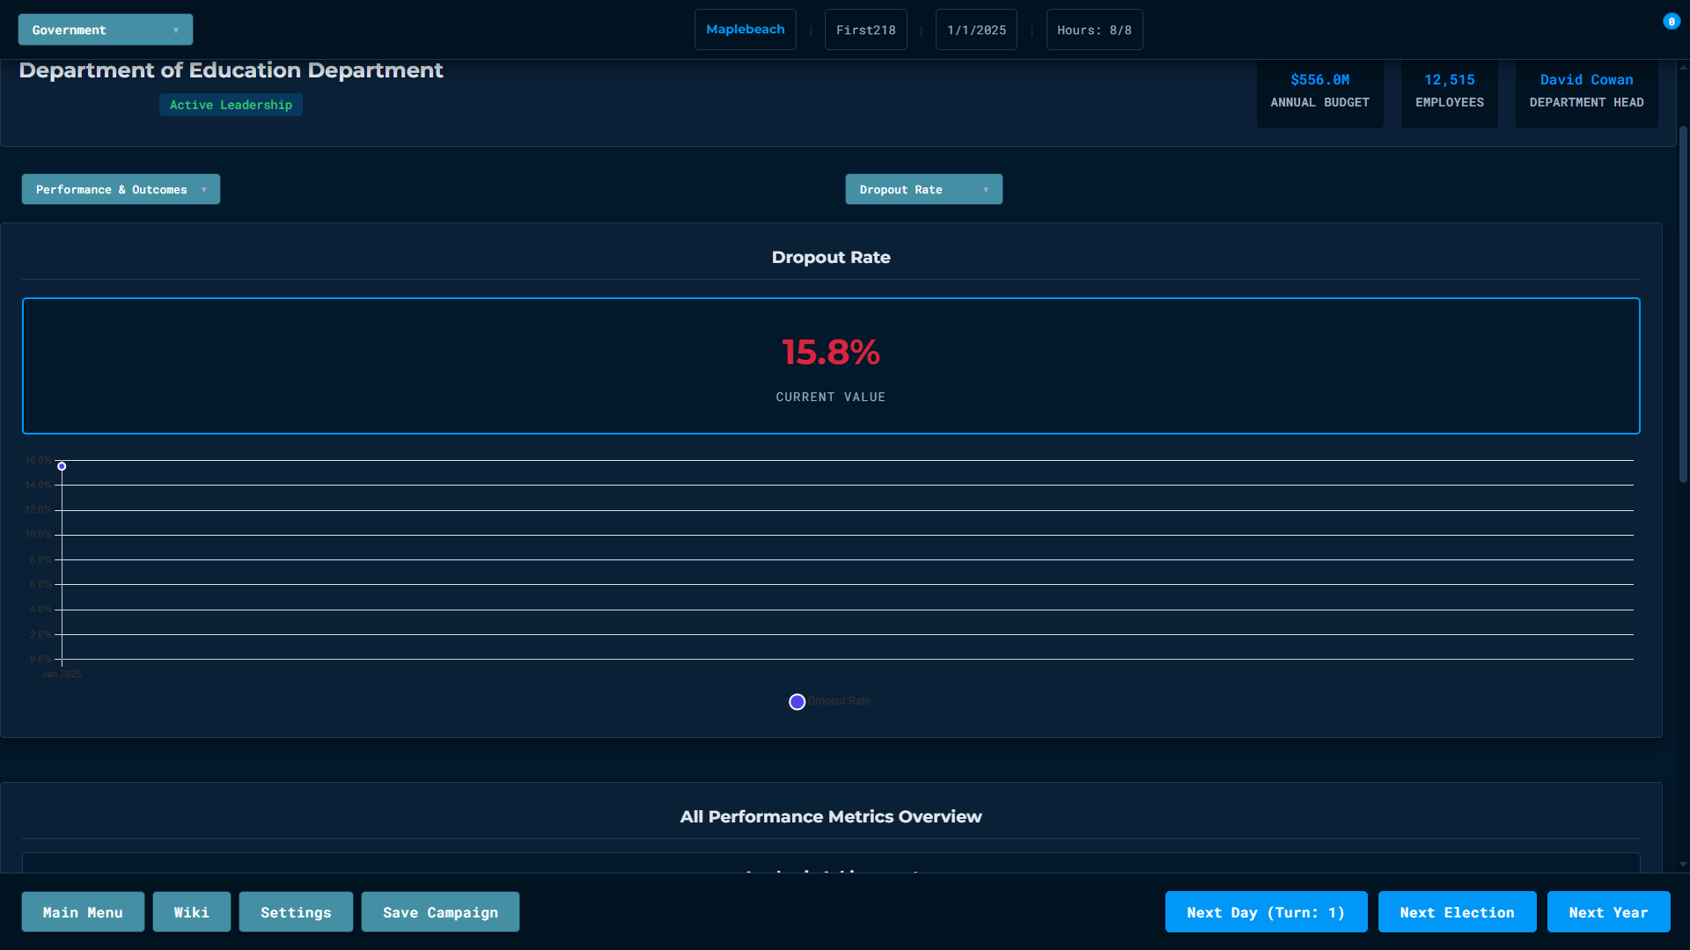Click the scrollbar down arrow

point(1682,865)
